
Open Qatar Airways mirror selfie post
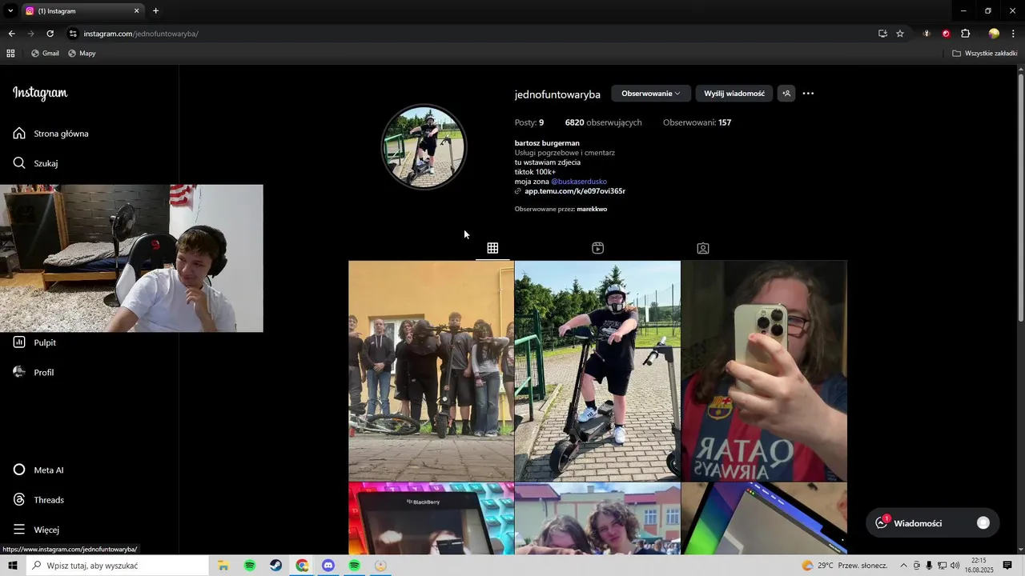pos(764,370)
